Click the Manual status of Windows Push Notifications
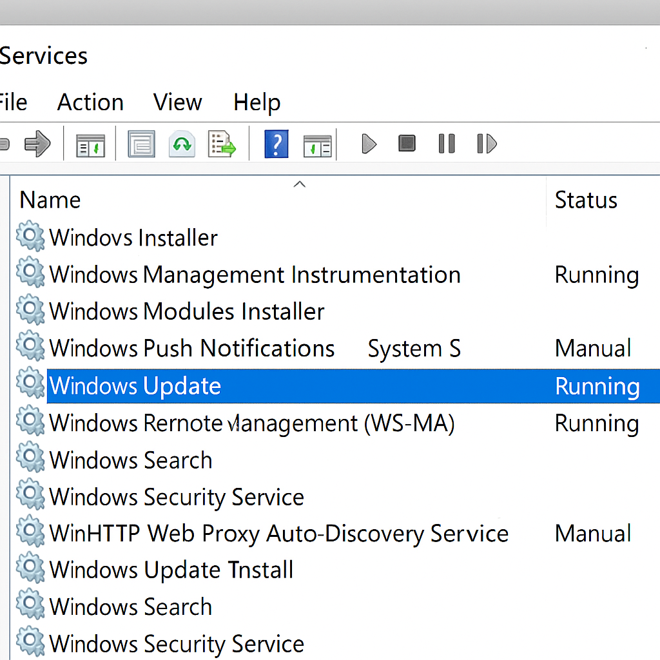 pyautogui.click(x=593, y=349)
